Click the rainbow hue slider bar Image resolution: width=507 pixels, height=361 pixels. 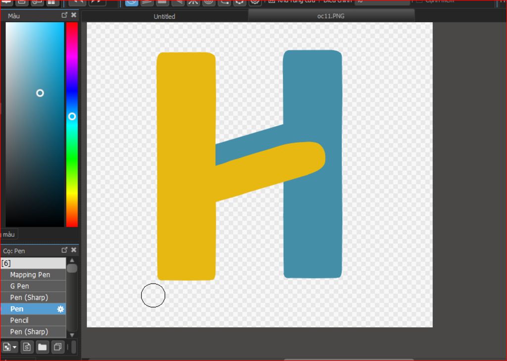pyautogui.click(x=72, y=124)
